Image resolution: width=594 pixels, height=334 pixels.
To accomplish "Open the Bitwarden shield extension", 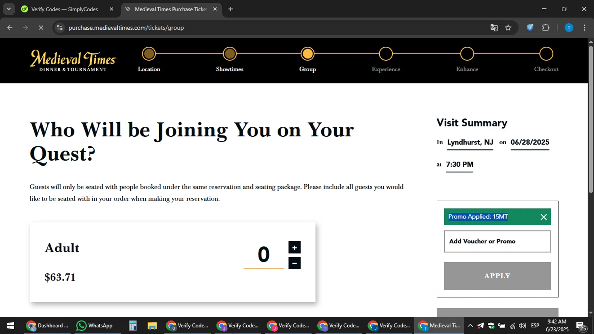I will point(530,28).
